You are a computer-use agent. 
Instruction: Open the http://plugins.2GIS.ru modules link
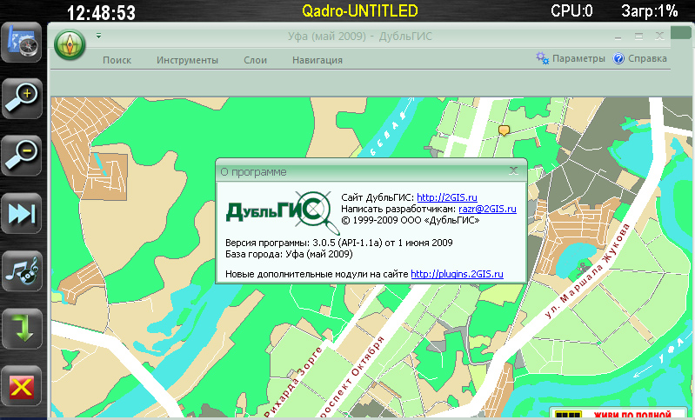pos(458,275)
